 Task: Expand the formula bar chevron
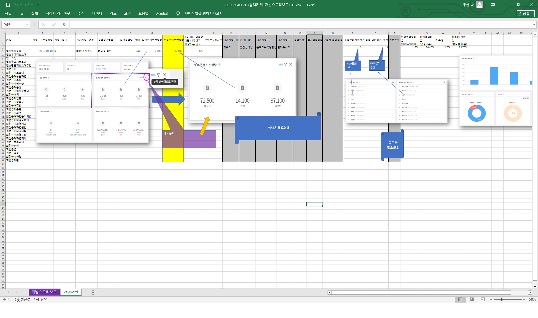click(534, 25)
